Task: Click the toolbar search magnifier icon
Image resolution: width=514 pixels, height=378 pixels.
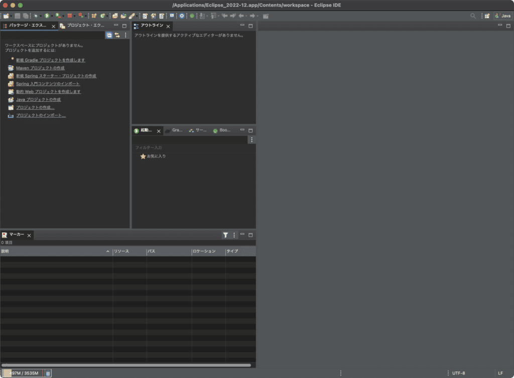Action: [x=473, y=16]
